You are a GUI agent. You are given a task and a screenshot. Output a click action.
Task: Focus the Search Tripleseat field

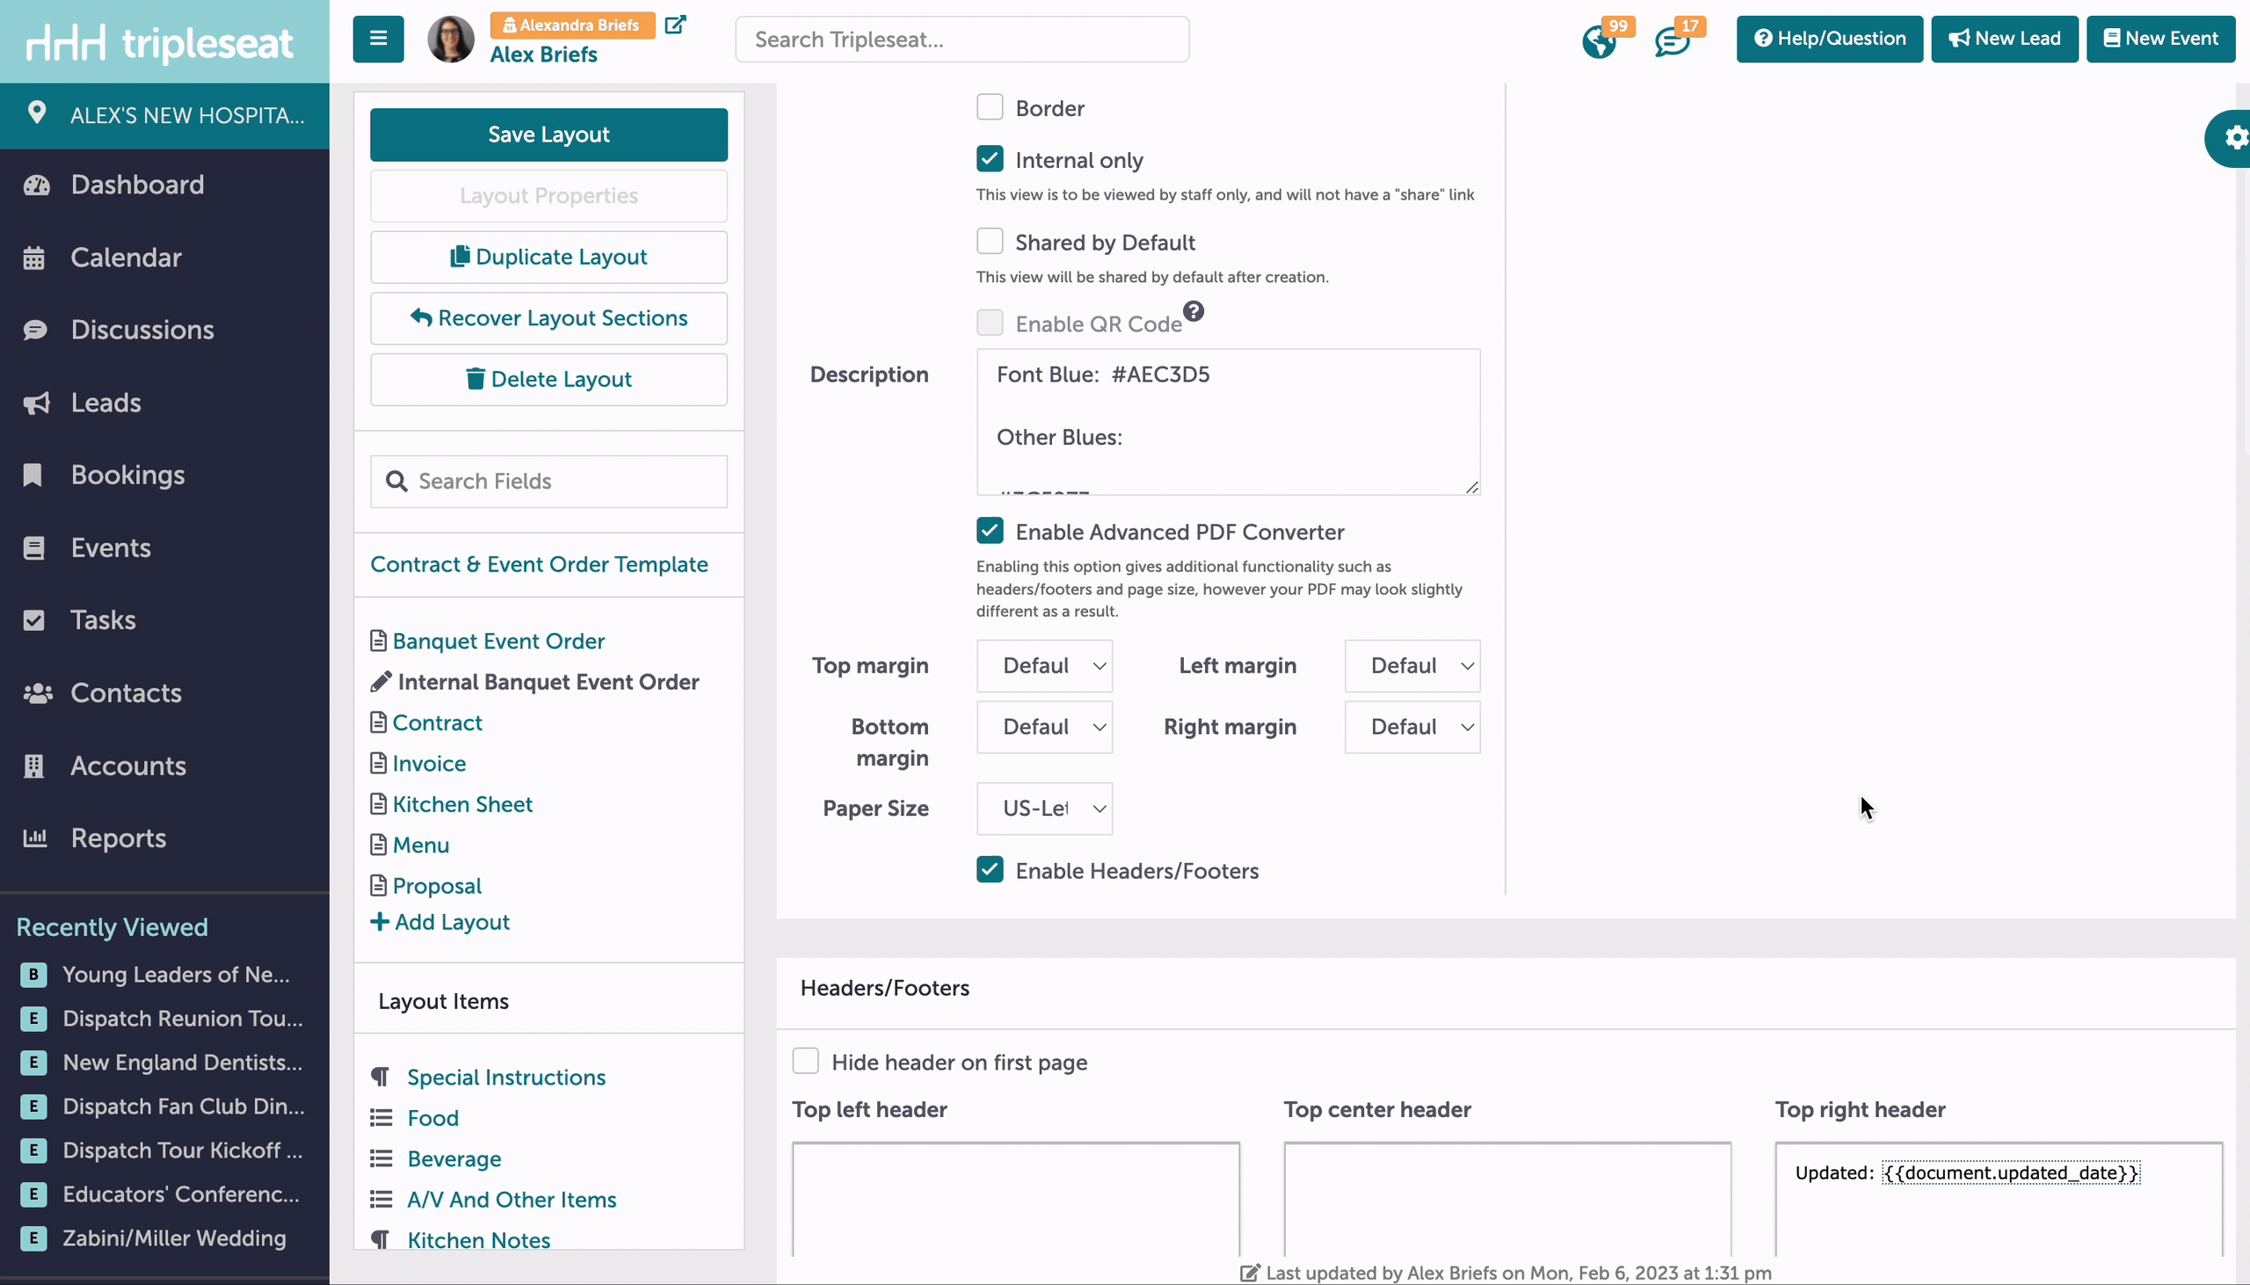tap(962, 39)
